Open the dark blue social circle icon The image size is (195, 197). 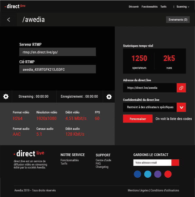click(137, 174)
